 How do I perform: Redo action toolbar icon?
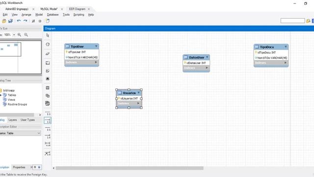pyautogui.click(x=26, y=21)
